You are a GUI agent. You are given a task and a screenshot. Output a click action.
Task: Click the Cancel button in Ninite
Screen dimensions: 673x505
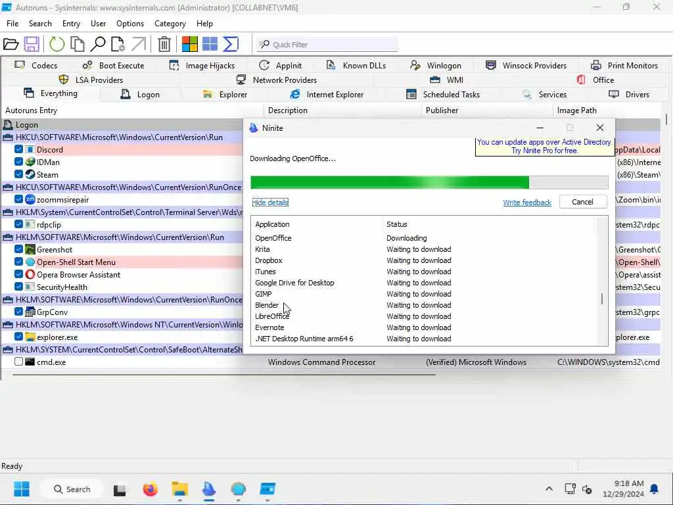[582, 202]
